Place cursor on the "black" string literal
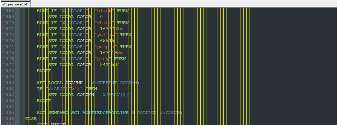 [x=104, y=11]
